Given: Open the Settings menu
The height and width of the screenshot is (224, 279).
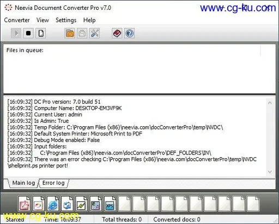Looking at the screenshot, I should [x=66, y=20].
